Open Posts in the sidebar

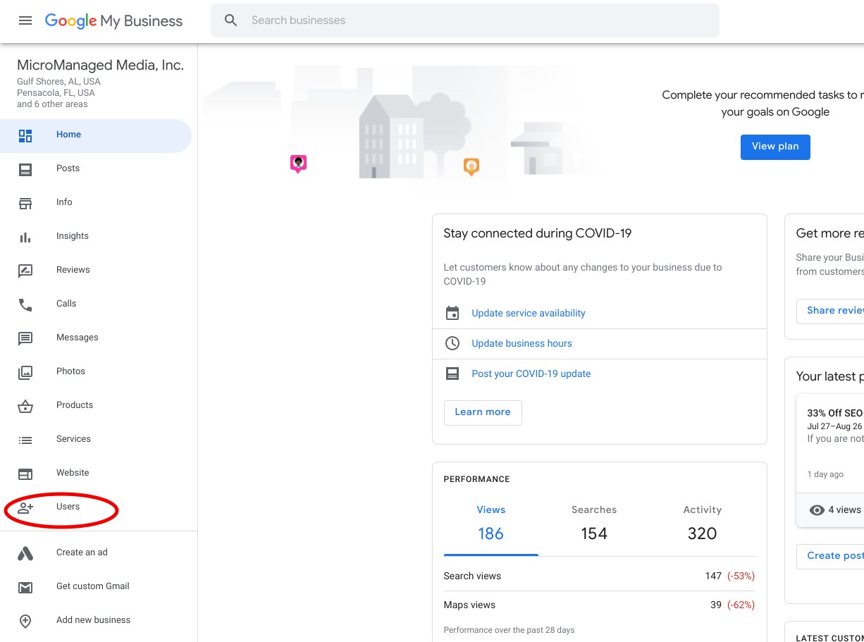click(x=96, y=168)
